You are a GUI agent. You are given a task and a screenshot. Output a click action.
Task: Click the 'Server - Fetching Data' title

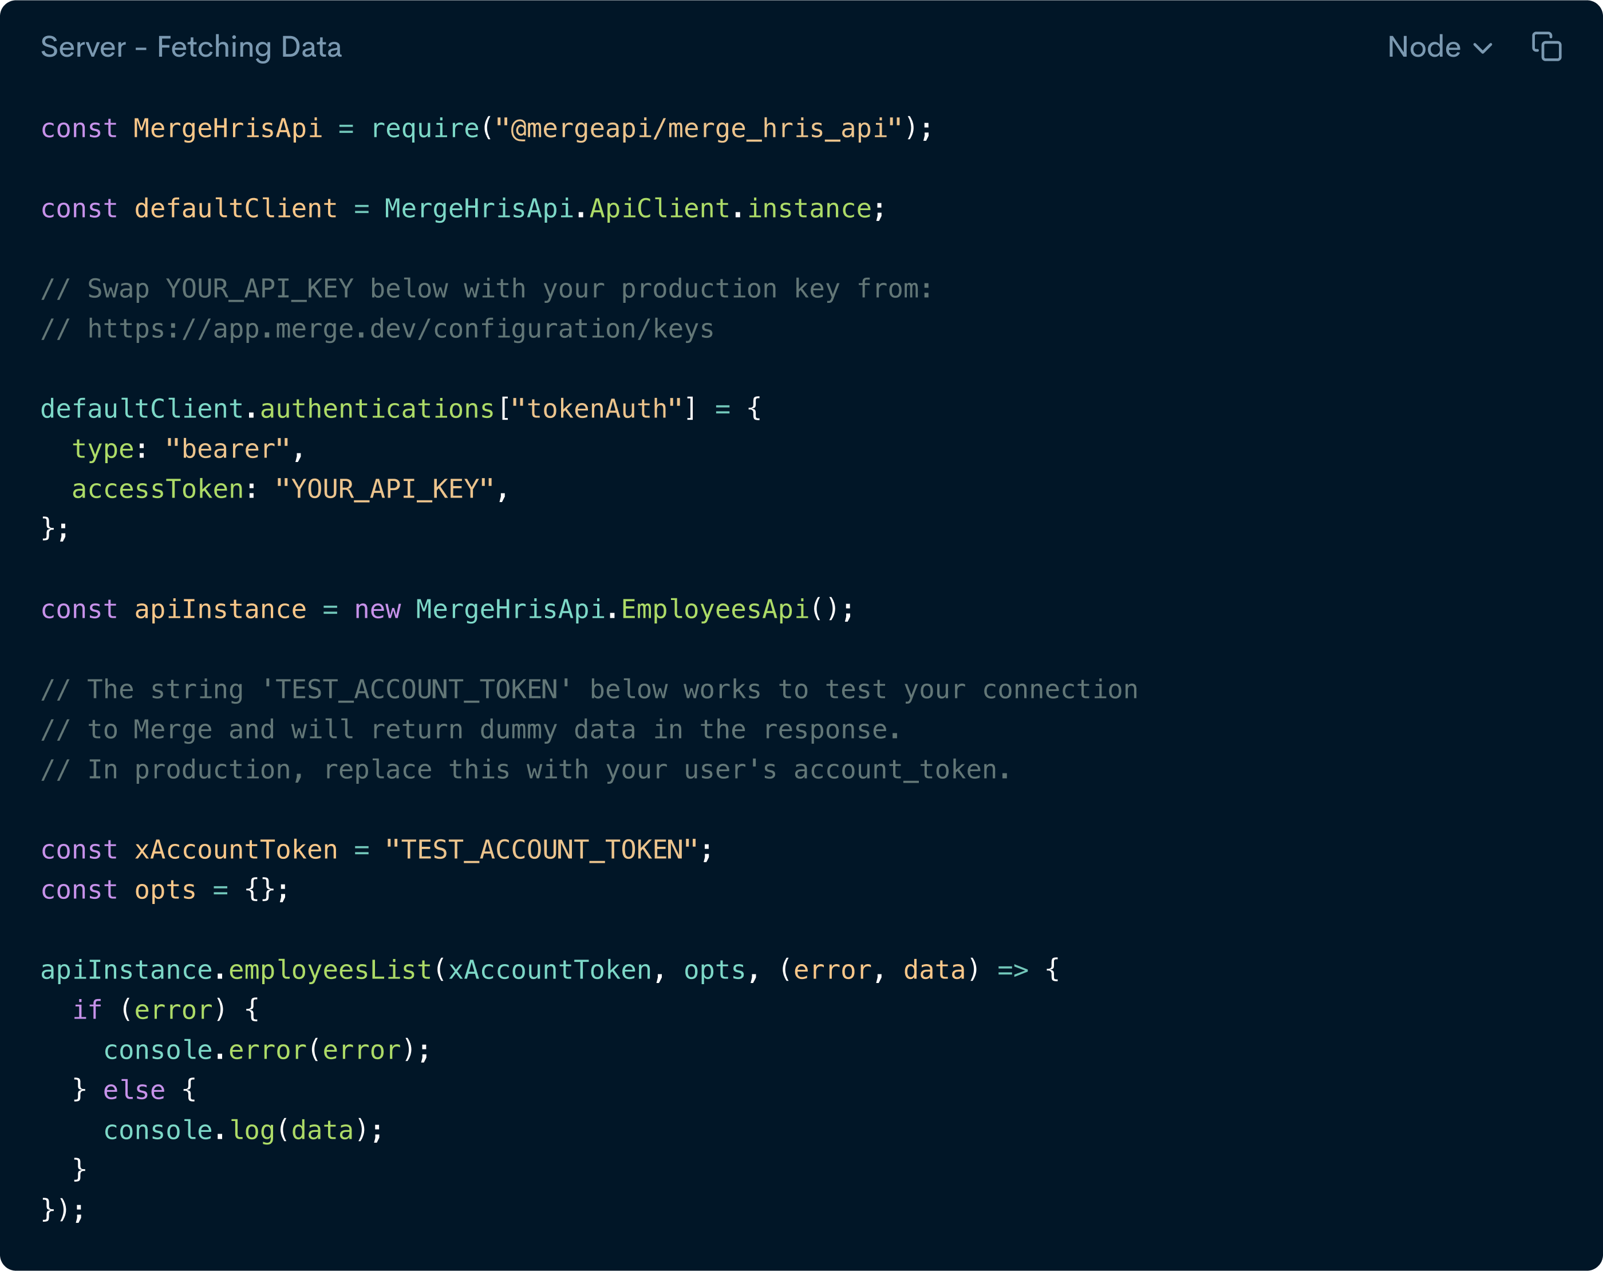191,47
